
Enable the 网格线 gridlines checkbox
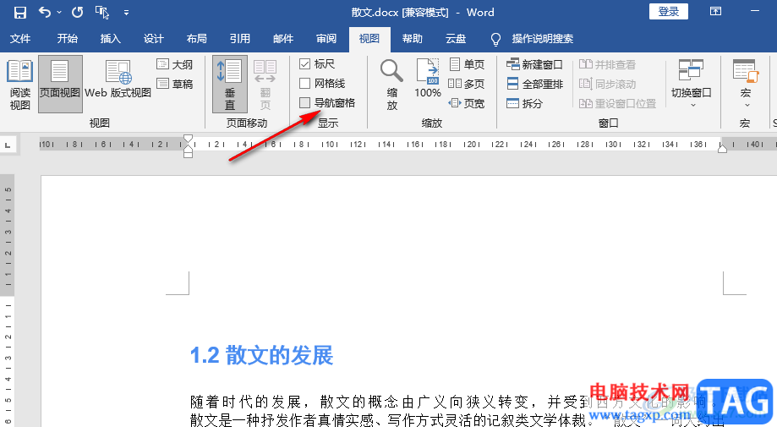click(x=304, y=83)
